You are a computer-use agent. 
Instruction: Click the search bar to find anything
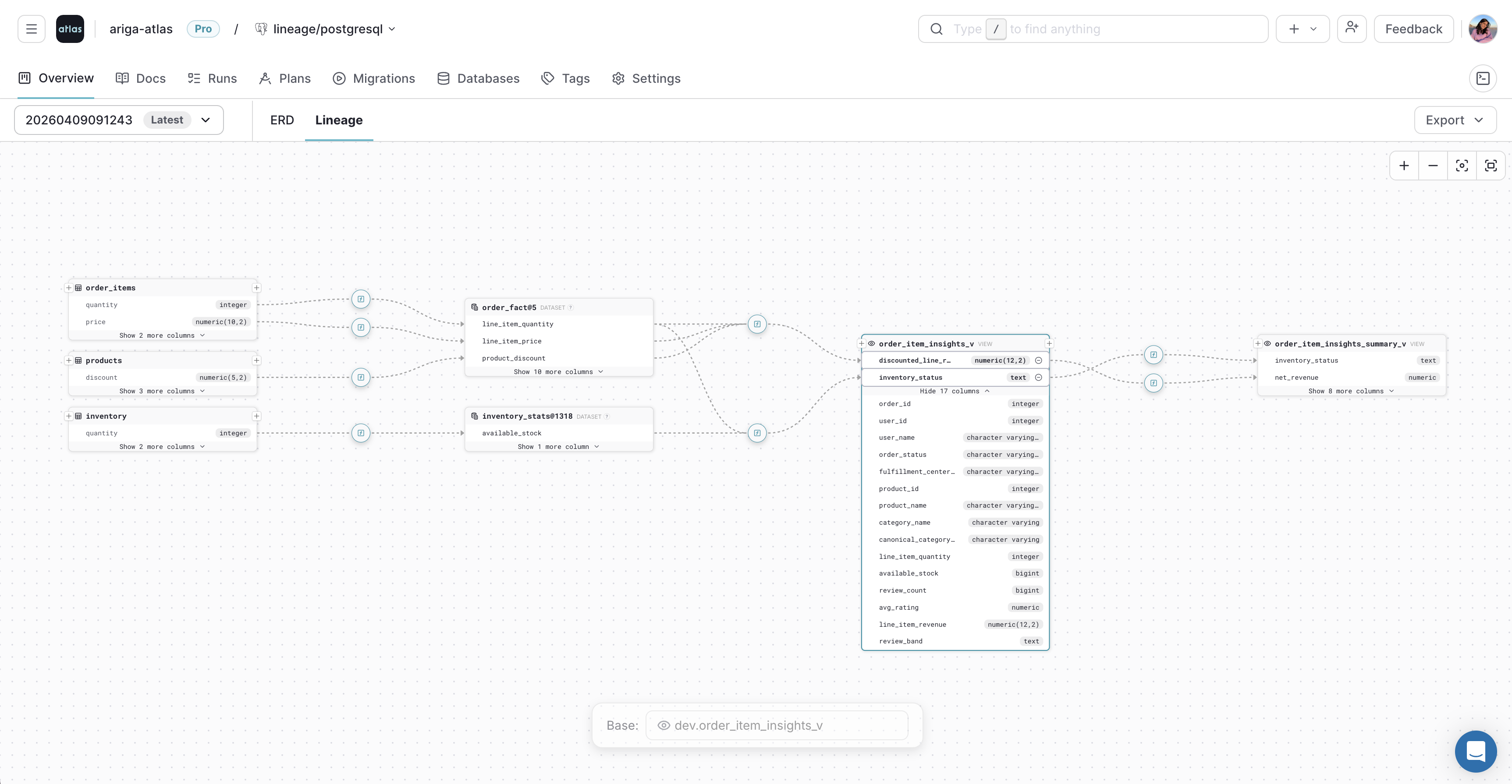[1092, 28]
